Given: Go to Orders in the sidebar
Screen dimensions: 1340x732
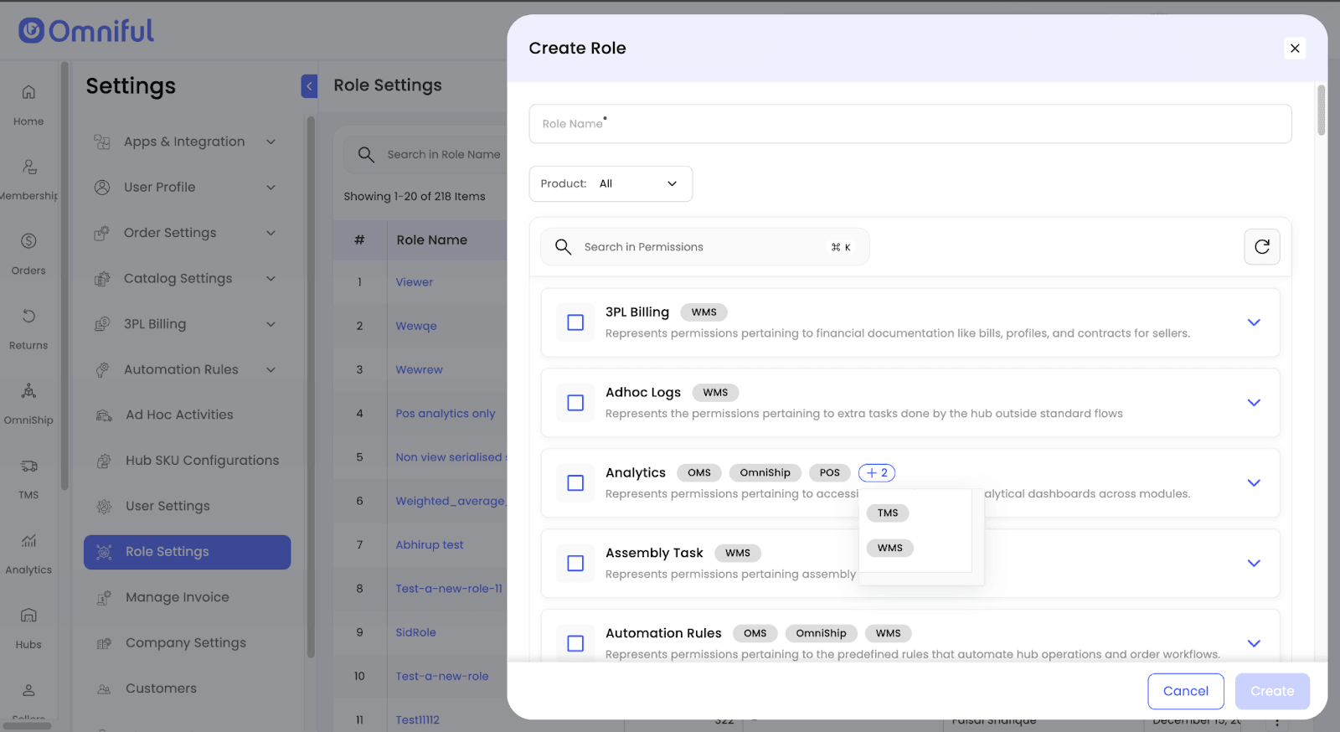Looking at the screenshot, I should 28,242.
